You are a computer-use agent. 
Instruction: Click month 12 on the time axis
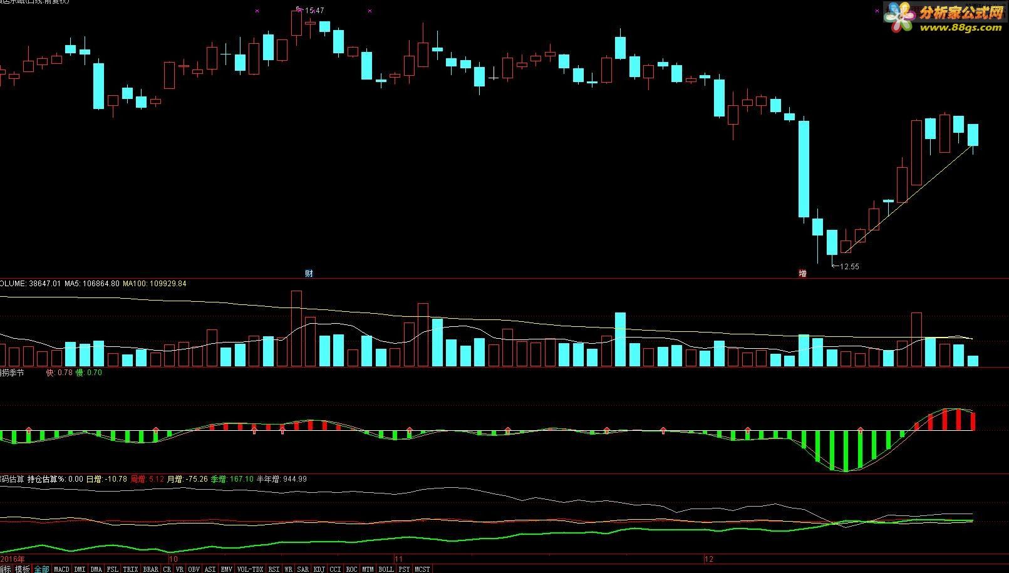pyautogui.click(x=708, y=559)
